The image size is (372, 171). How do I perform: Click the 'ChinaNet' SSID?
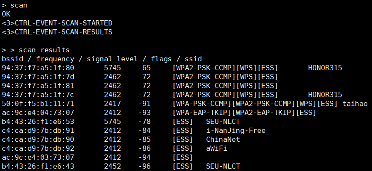pos(223,139)
